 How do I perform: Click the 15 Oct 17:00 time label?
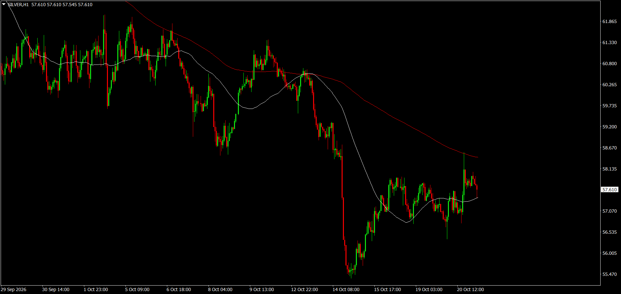388,289
